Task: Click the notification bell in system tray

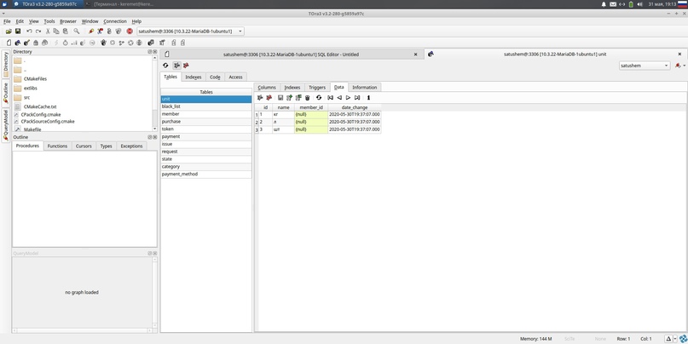Action: coord(604,4)
